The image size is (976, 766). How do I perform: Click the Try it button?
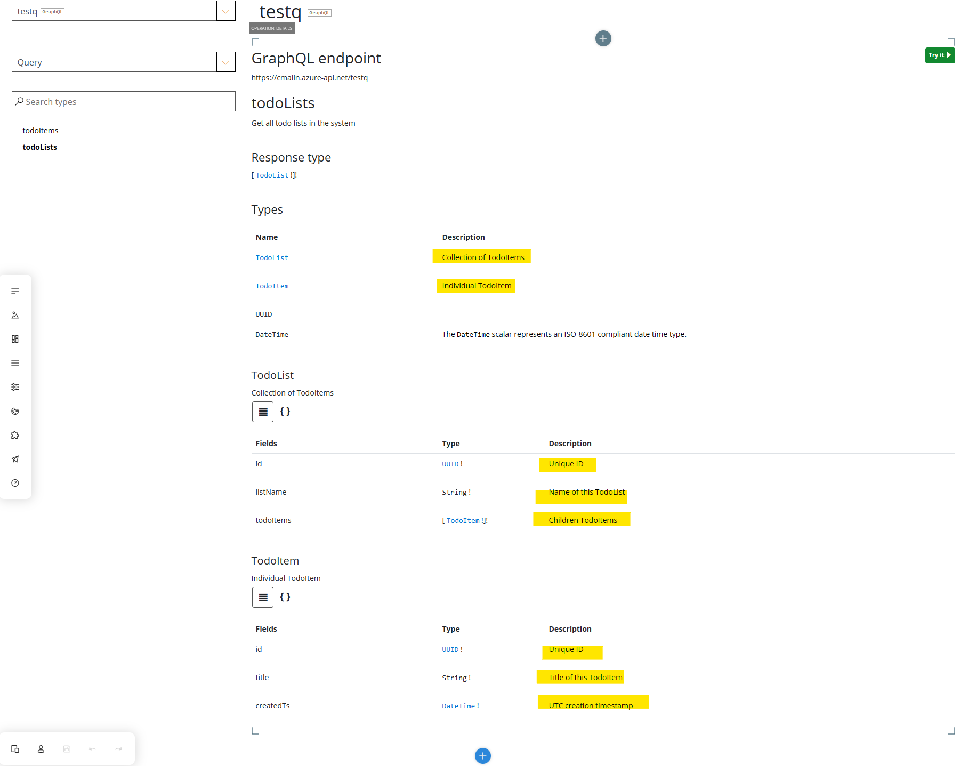pos(940,55)
